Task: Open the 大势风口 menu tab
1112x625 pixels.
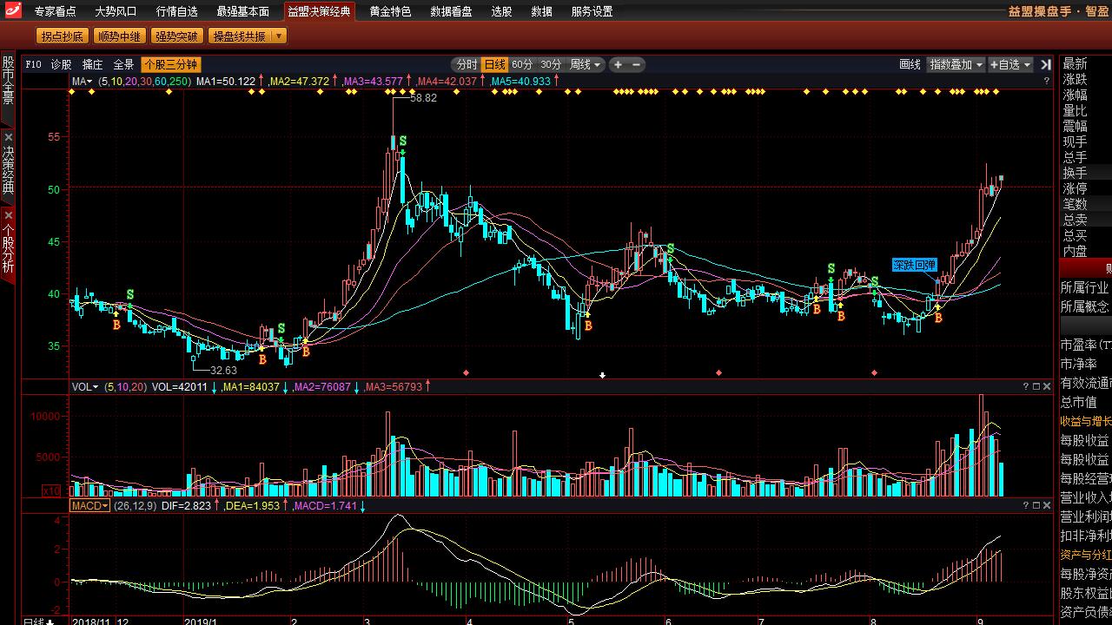Action: click(116, 11)
